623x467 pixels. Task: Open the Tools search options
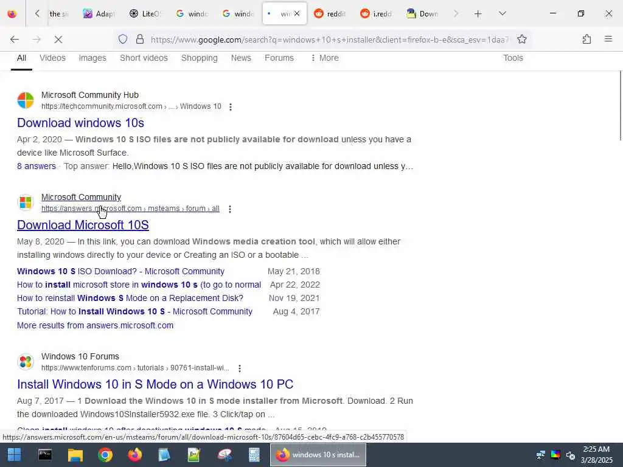pos(513,58)
